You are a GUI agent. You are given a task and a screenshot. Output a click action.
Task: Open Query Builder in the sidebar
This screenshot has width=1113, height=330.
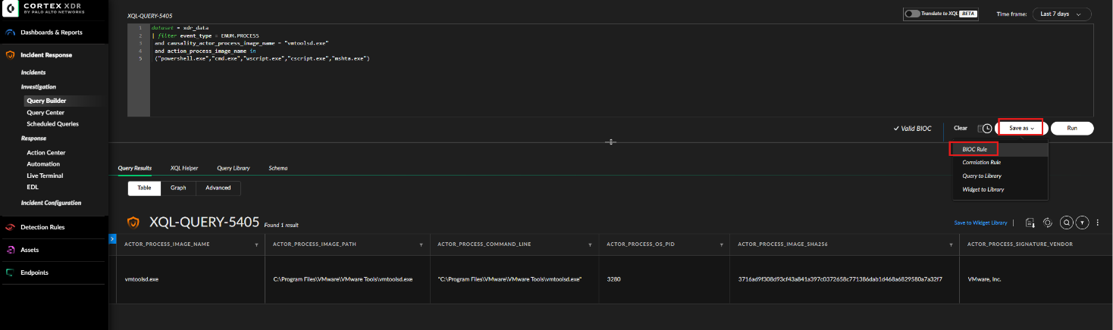[x=46, y=101]
